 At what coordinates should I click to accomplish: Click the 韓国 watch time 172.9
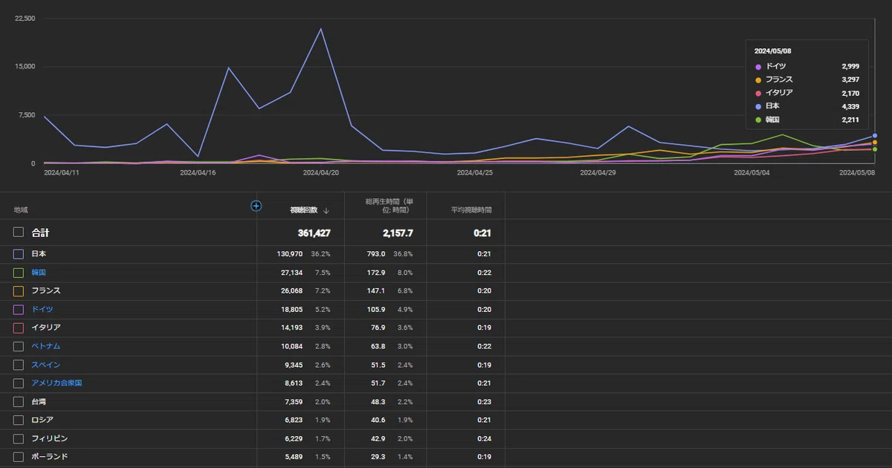tap(376, 273)
